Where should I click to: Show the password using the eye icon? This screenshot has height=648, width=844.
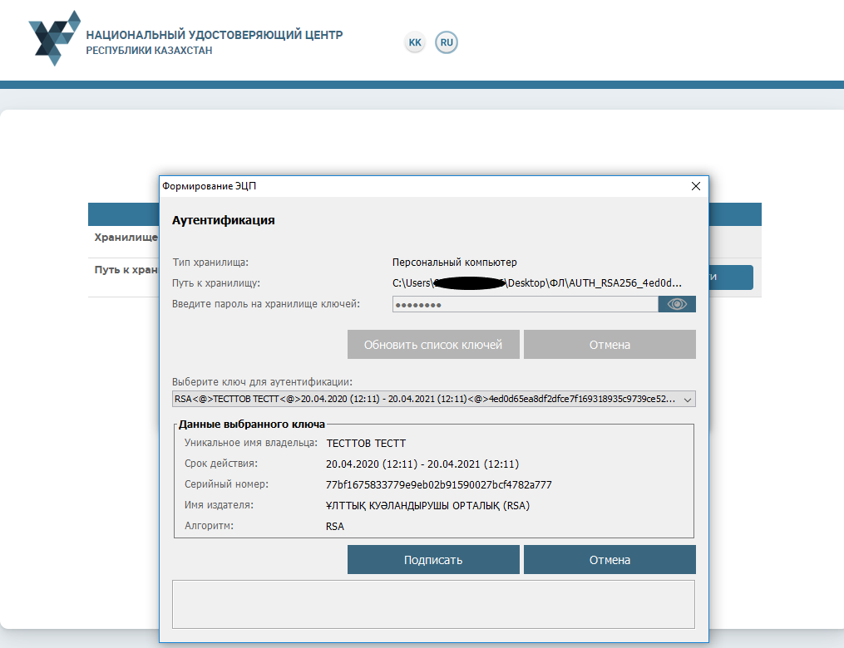677,304
